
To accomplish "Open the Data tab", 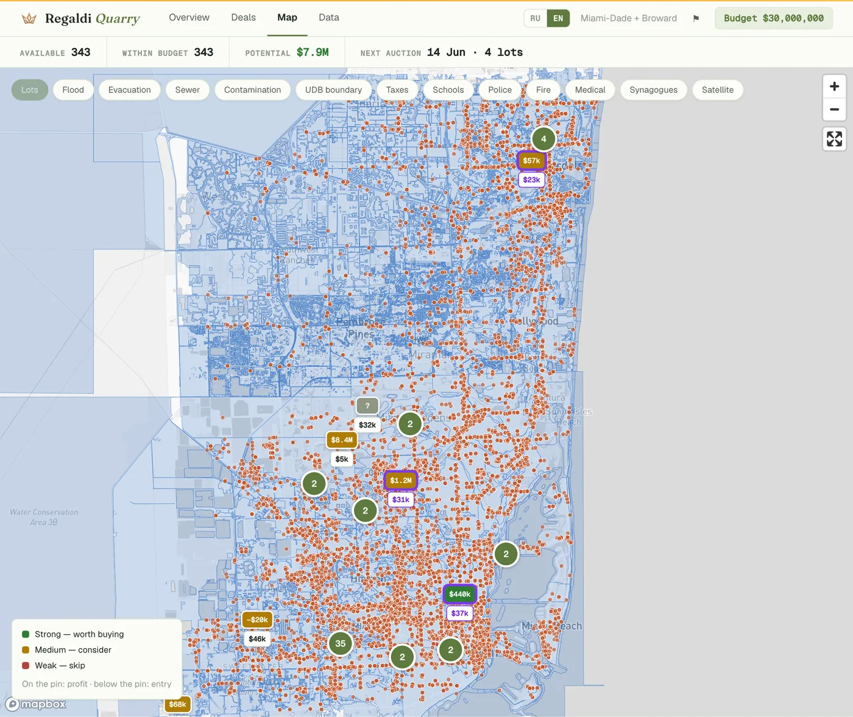I will [x=329, y=18].
